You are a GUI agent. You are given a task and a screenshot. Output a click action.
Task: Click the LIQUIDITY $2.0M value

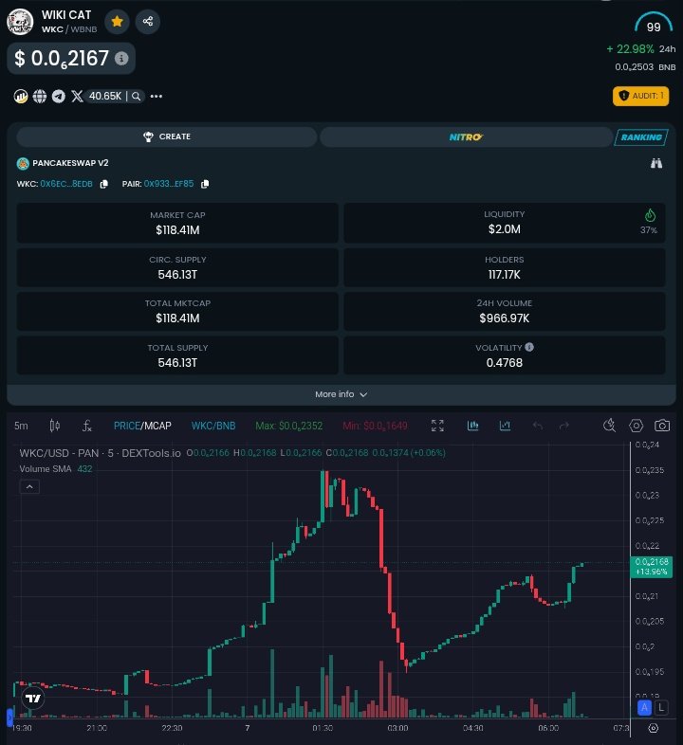pos(505,229)
